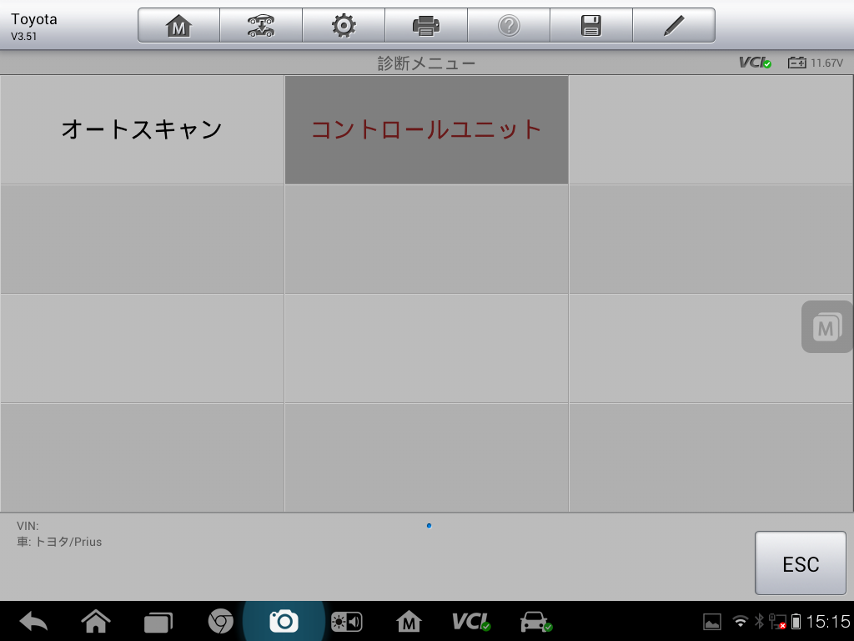Click the printer icon
Screen dimensions: 854x641
[426, 26]
